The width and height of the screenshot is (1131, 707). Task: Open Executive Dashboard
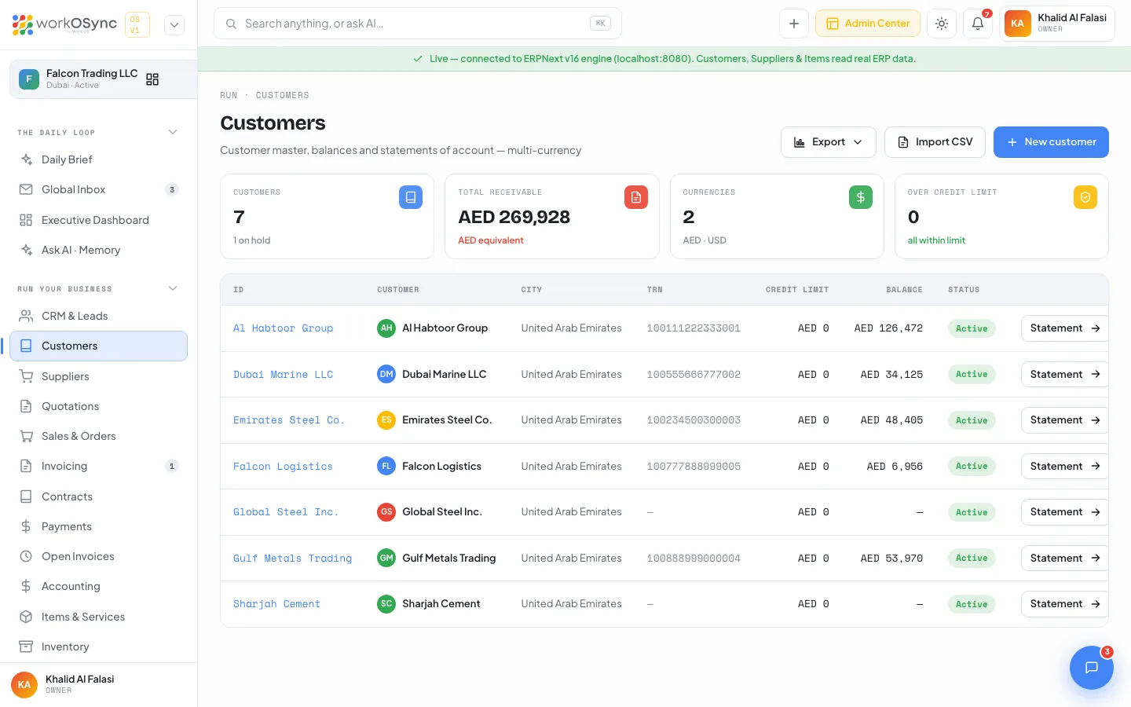pyautogui.click(x=98, y=220)
